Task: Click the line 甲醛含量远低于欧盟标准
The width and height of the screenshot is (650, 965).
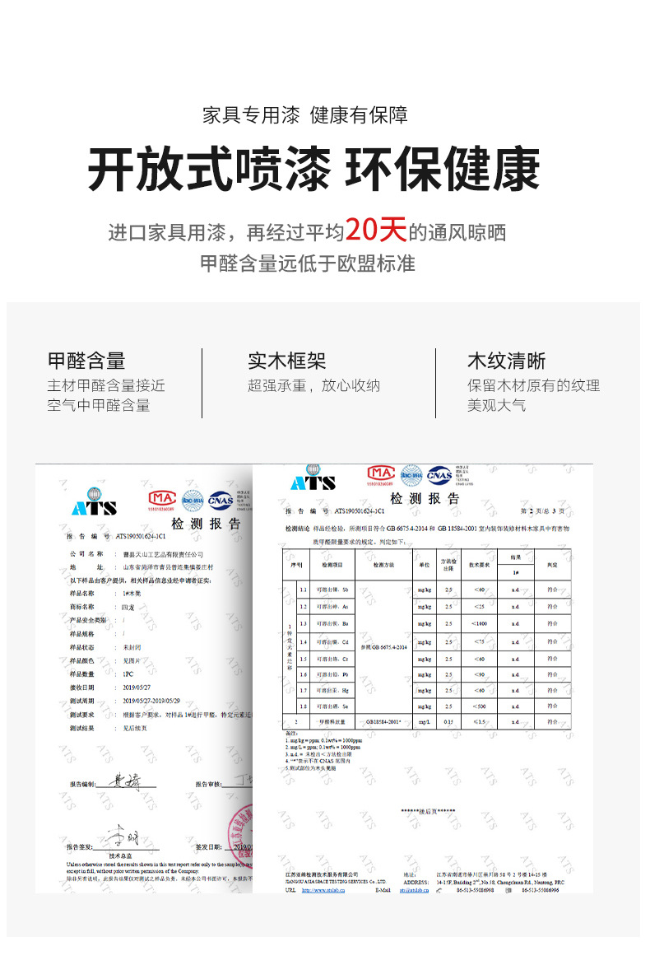Action: 308,263
